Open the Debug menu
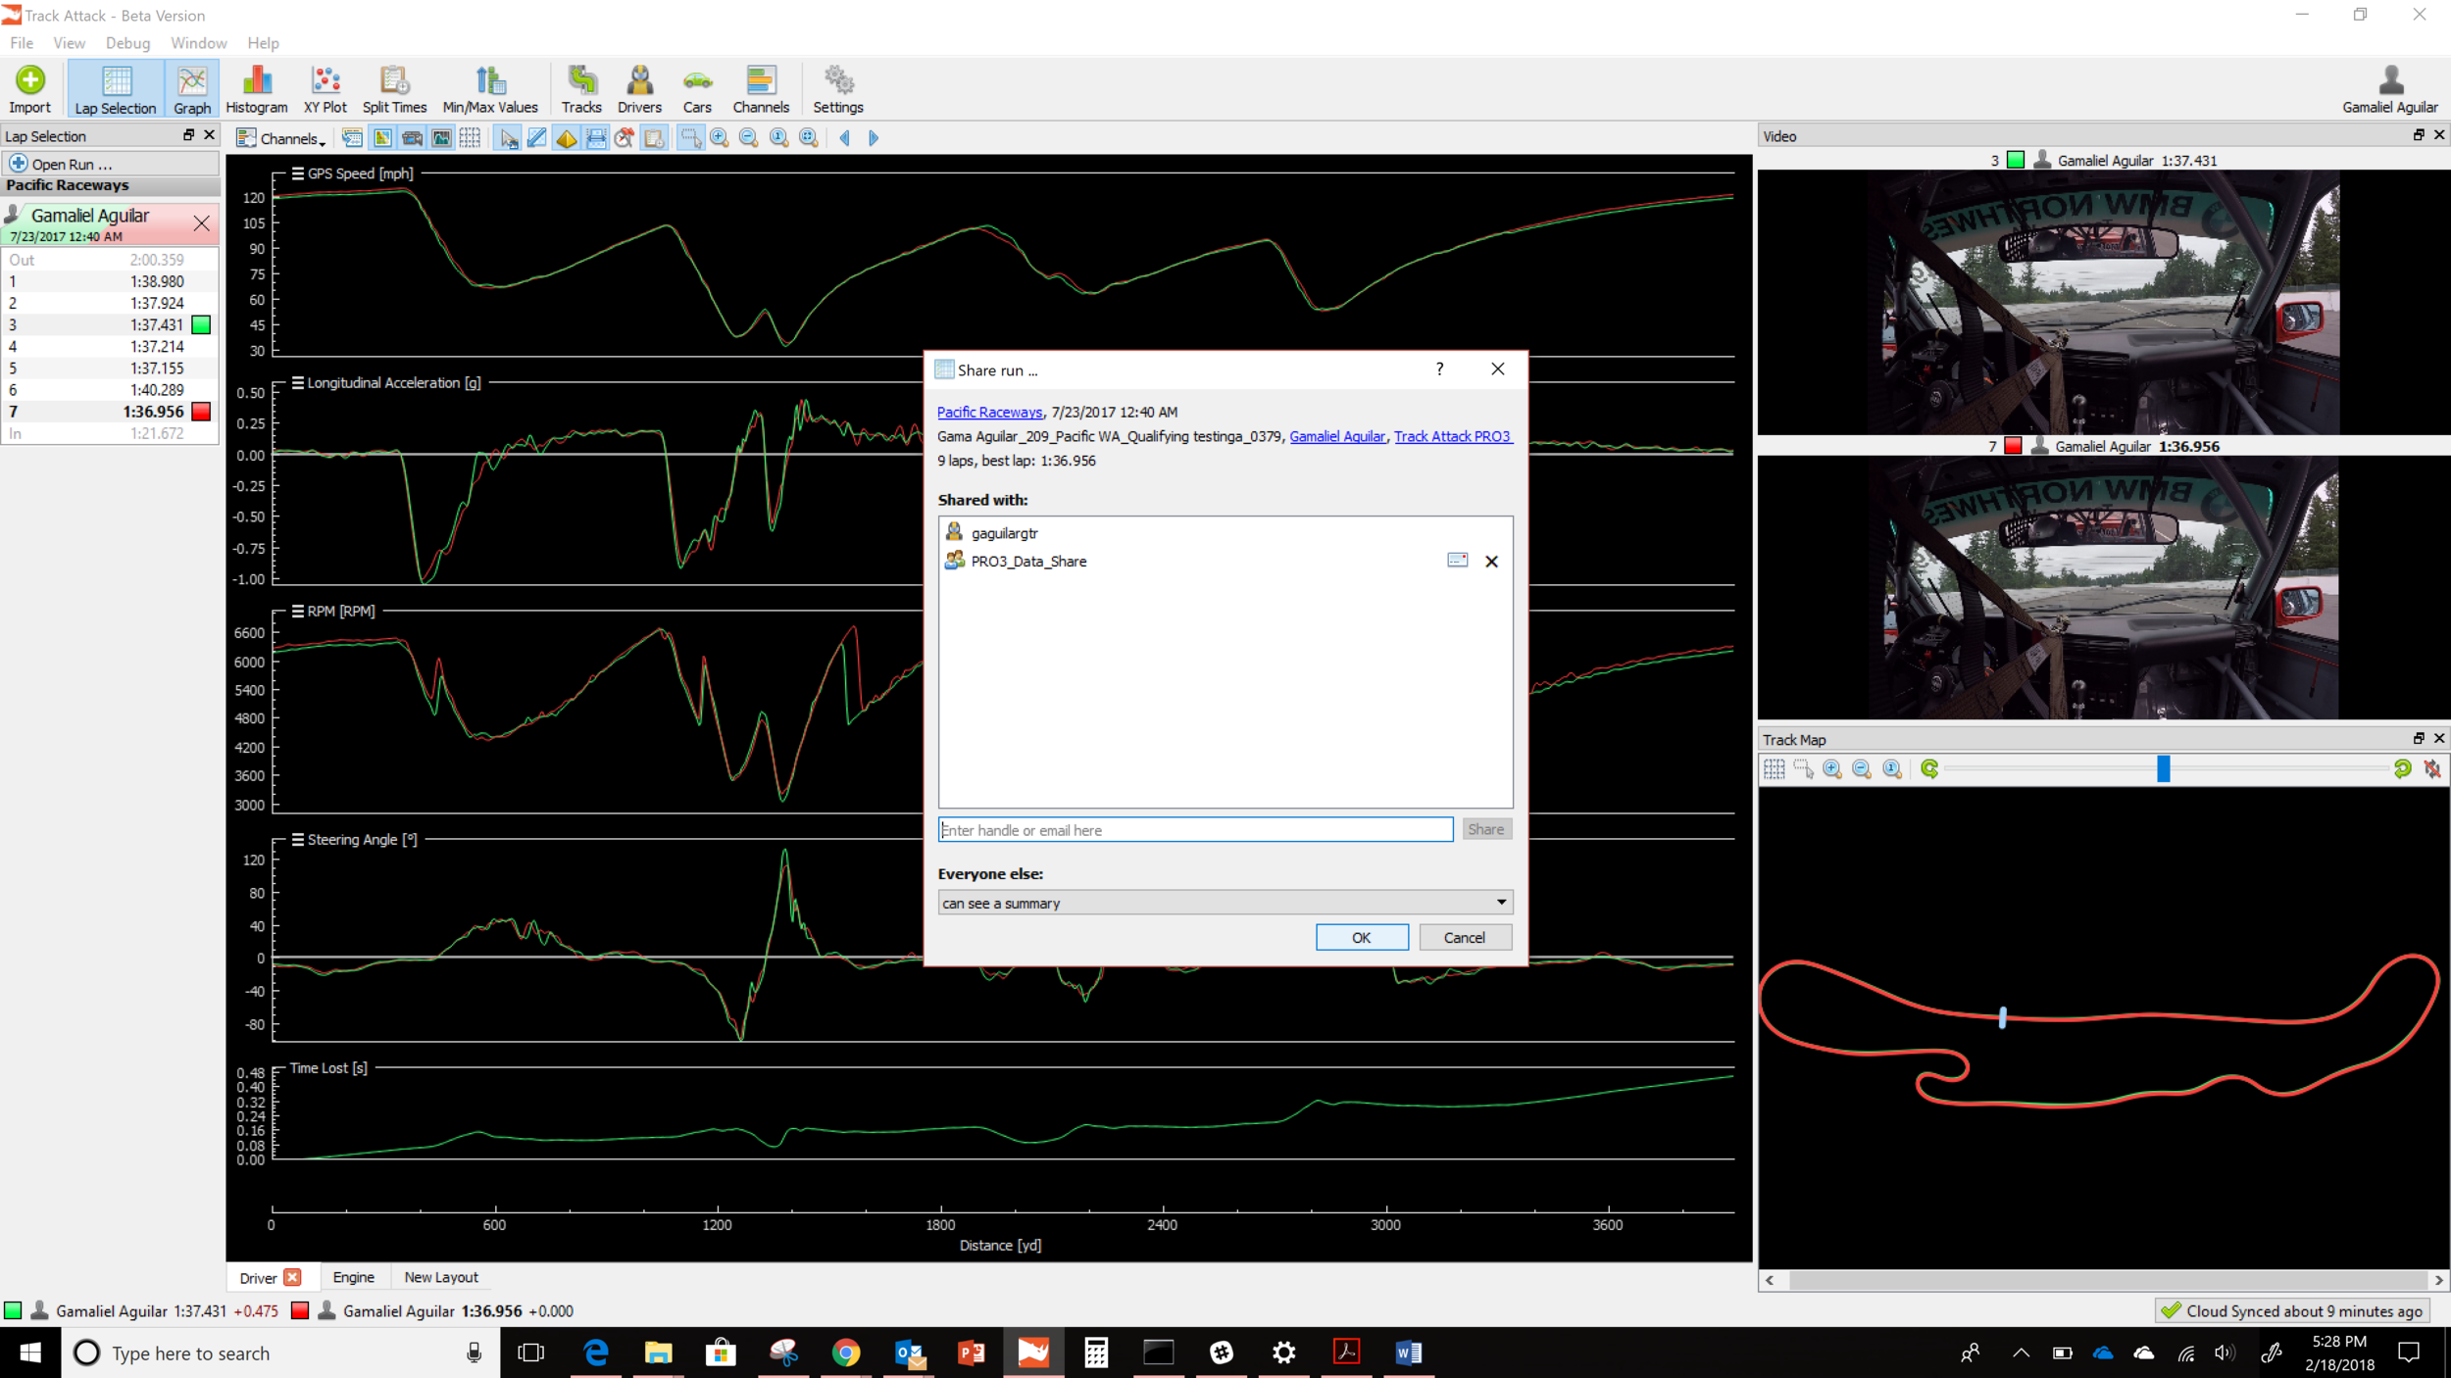This screenshot has height=1378, width=2451. click(128, 43)
